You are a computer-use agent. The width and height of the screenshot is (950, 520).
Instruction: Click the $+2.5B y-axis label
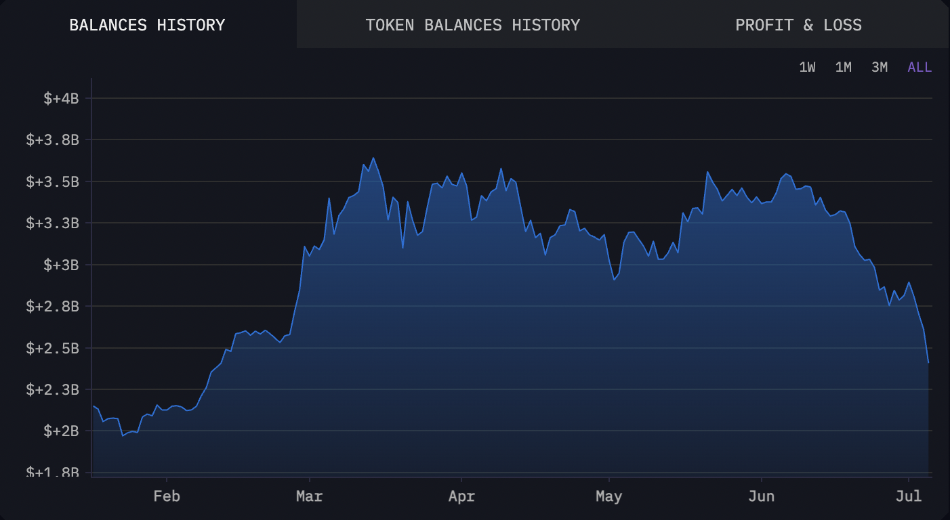coord(52,348)
